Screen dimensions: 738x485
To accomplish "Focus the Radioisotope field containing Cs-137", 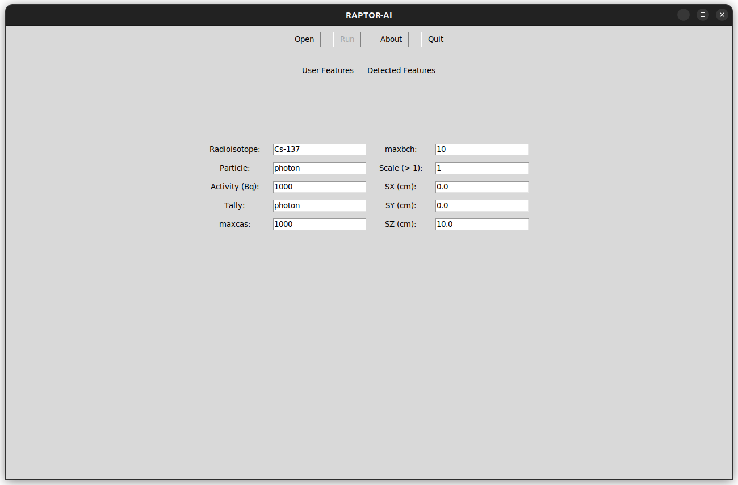I will coord(319,149).
